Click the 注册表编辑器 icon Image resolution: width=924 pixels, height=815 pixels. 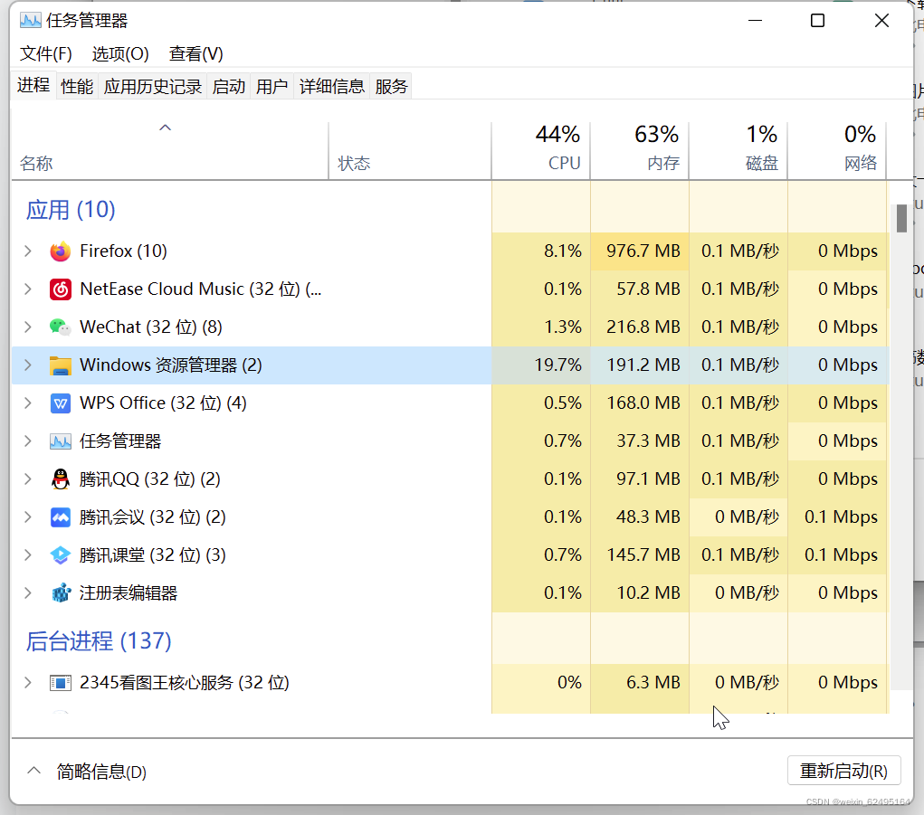point(60,593)
